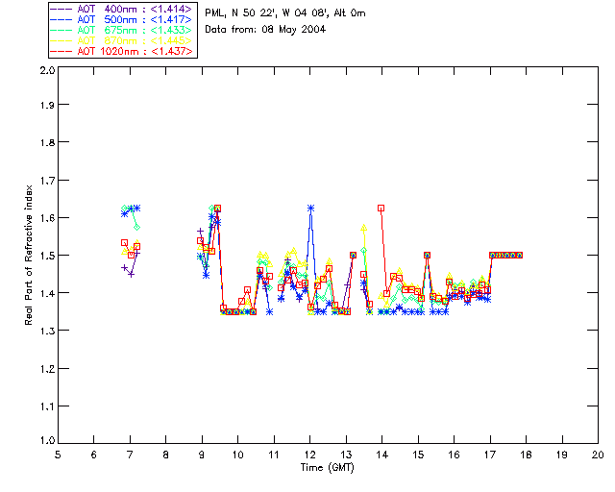This screenshot has height=492, width=615.
Task: Click the y-axis tick label 2.0
Action: pyautogui.click(x=47, y=70)
